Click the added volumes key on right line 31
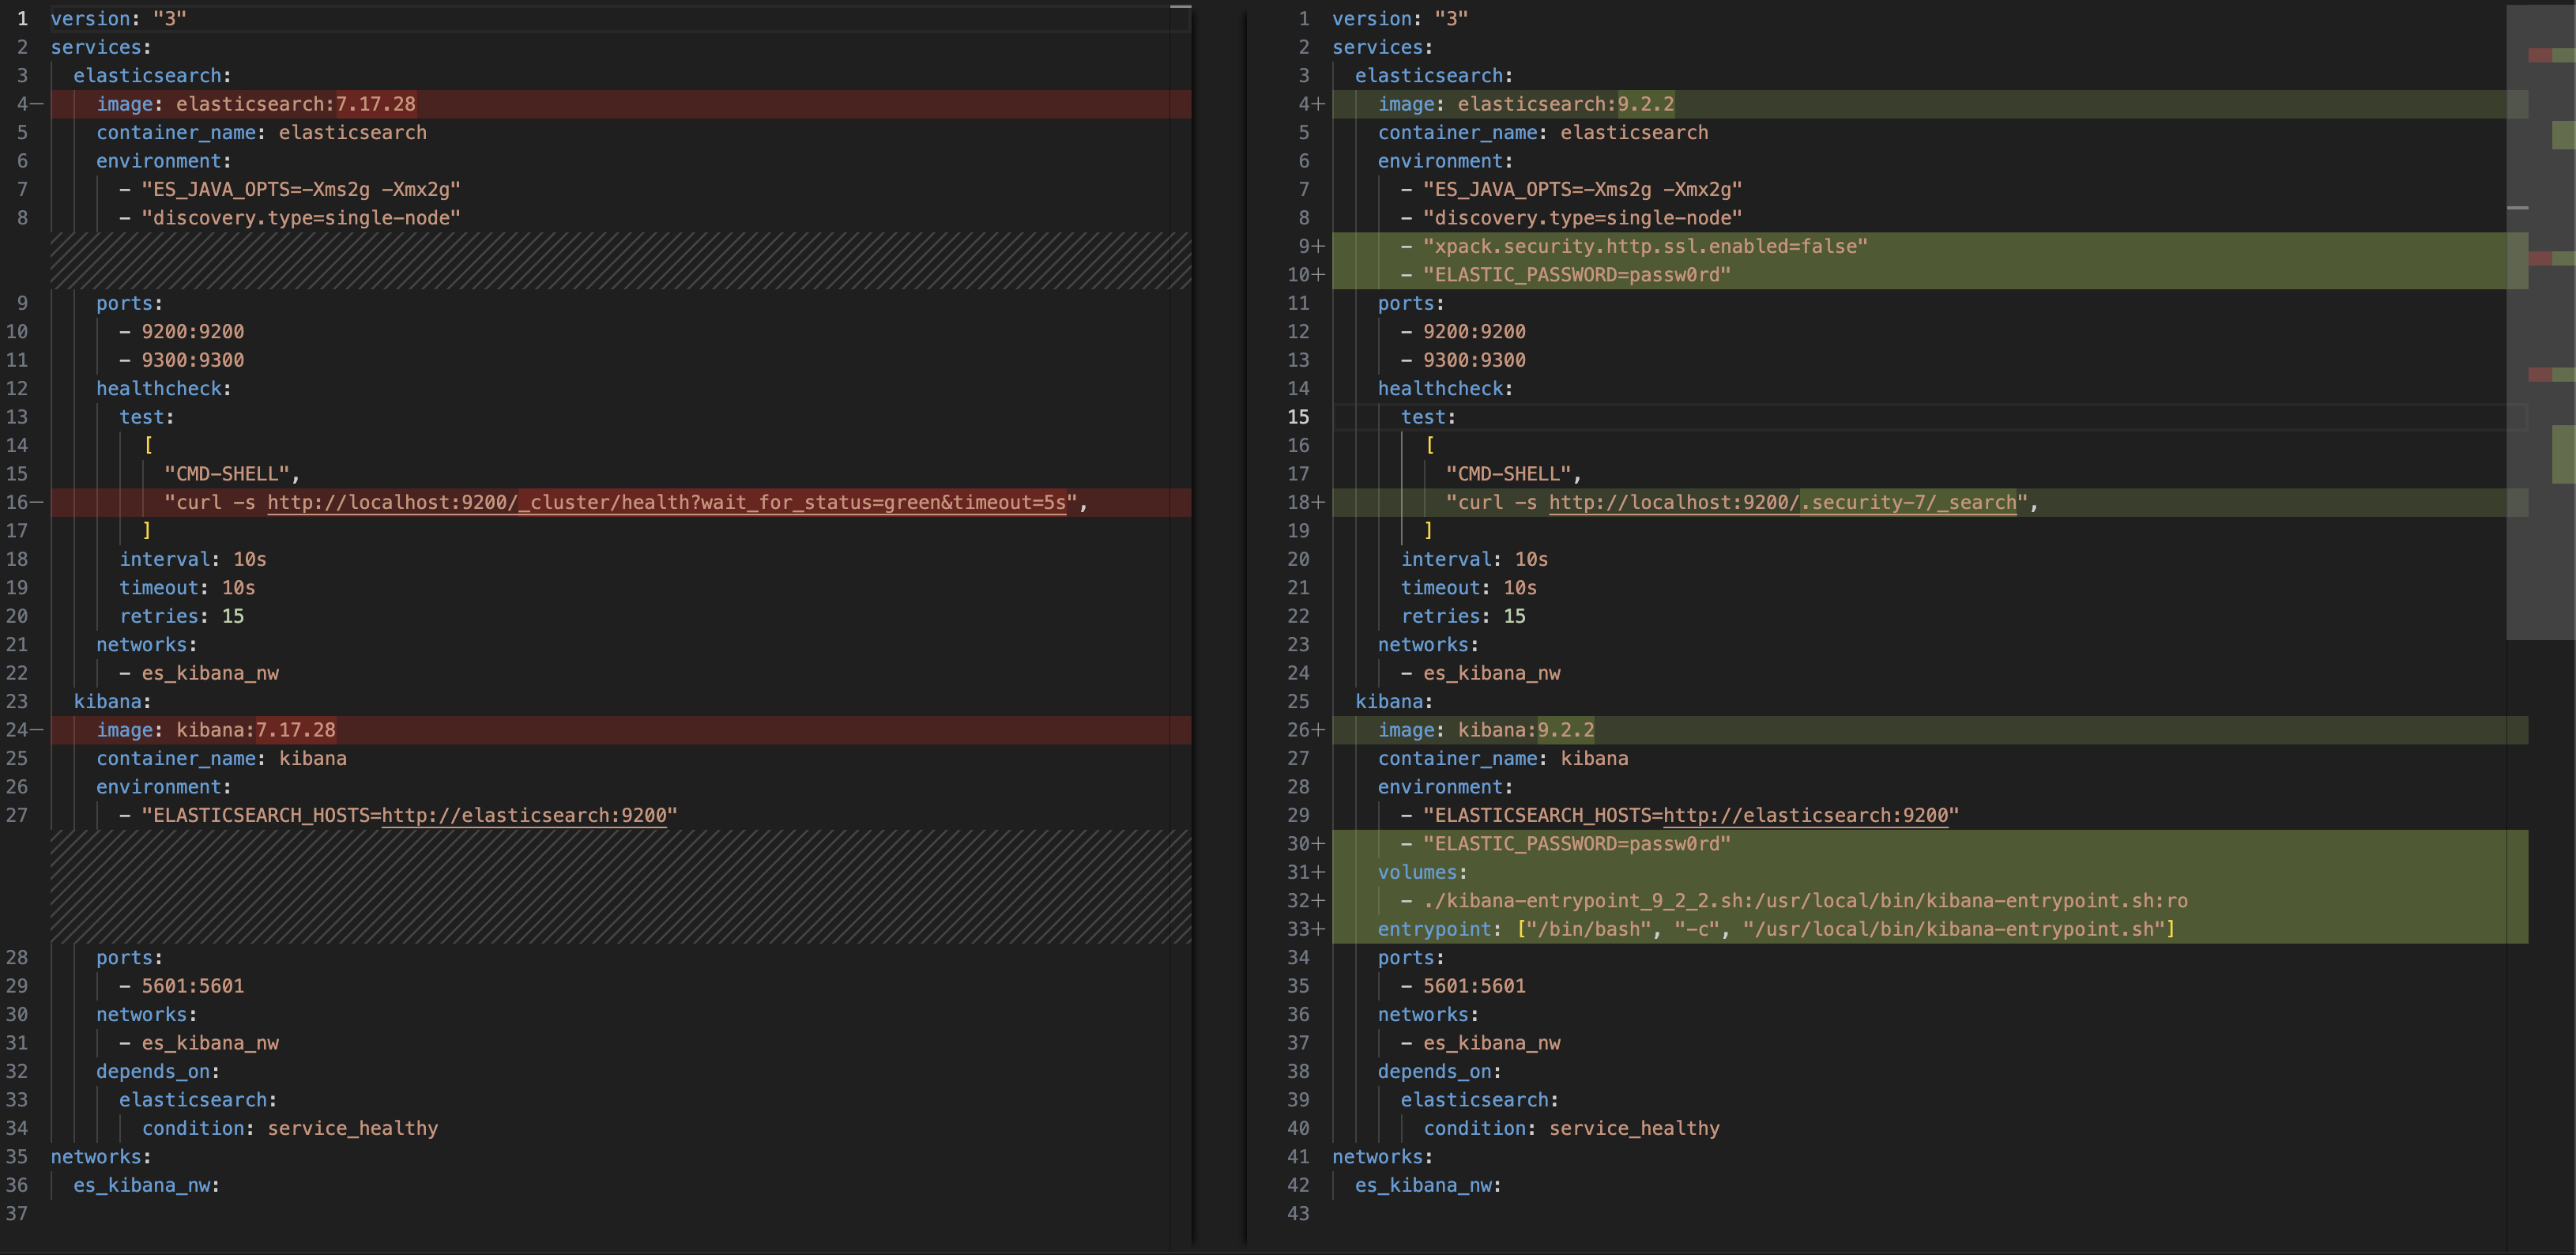Image resolution: width=2576 pixels, height=1255 pixels. pos(1417,872)
